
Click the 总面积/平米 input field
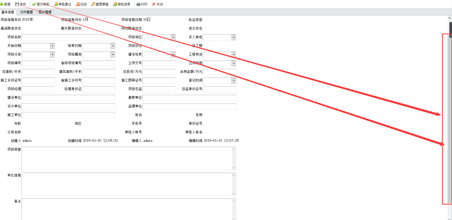pyautogui.click(x=38, y=72)
